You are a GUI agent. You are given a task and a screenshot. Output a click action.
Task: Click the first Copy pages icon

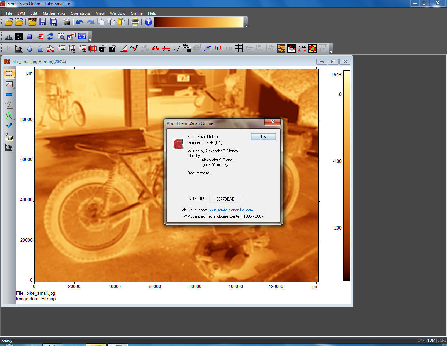coord(101,22)
